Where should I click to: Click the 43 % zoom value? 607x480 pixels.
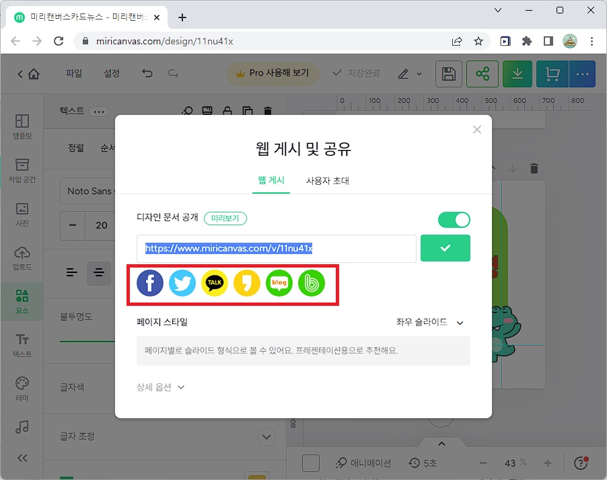point(515,463)
